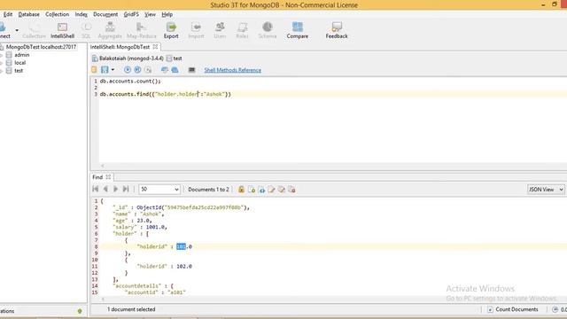The image size is (567, 319).
Task: Click the edit document pencil icon
Action: (x=272, y=190)
